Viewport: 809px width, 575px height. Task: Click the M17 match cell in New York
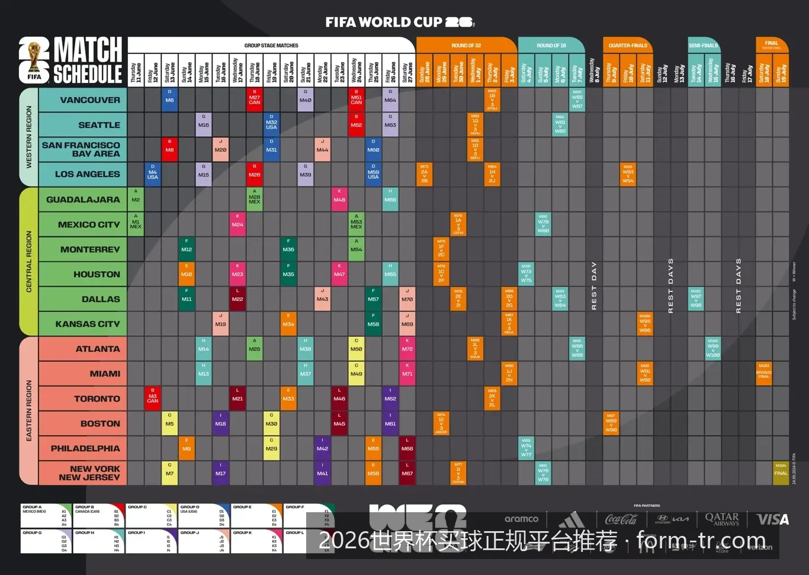tap(220, 473)
